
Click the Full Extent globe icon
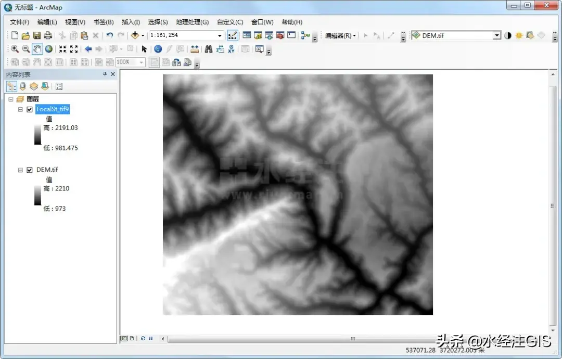pos(48,49)
